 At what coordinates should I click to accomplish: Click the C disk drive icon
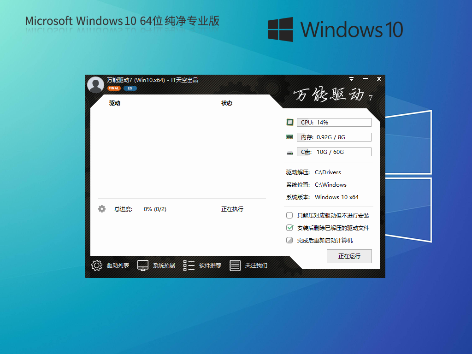pyautogui.click(x=289, y=153)
